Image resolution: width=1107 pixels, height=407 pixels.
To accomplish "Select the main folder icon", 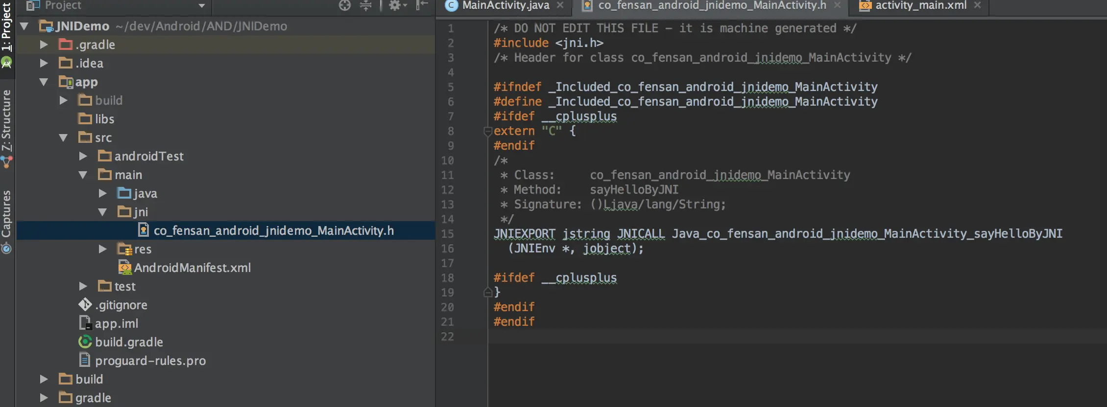I will click(x=105, y=175).
